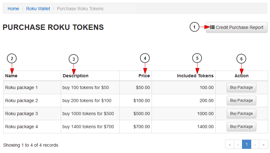This screenshot has width=270, height=153.
Task: Go to the Home breadcrumb link
Action: point(13,9)
